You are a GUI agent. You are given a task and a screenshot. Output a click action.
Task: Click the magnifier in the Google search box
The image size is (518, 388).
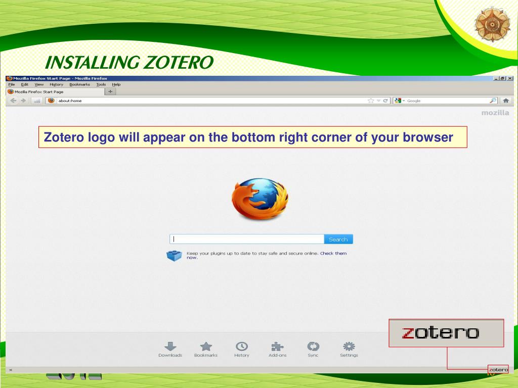493,101
